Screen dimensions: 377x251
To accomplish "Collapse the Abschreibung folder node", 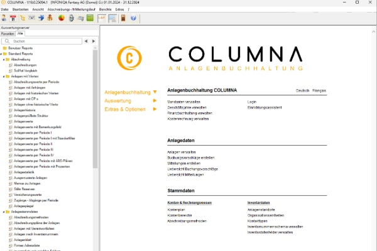I will coord(4,60).
